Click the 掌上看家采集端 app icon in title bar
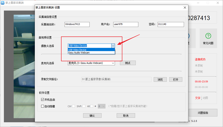The image size is (223, 127). tap(3, 3)
